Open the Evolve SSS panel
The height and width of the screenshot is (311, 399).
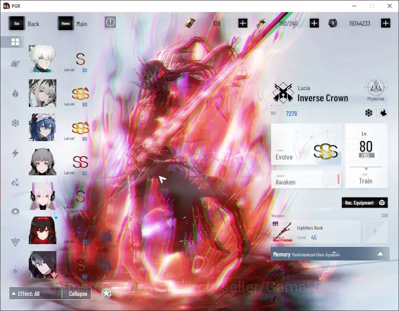(306, 144)
